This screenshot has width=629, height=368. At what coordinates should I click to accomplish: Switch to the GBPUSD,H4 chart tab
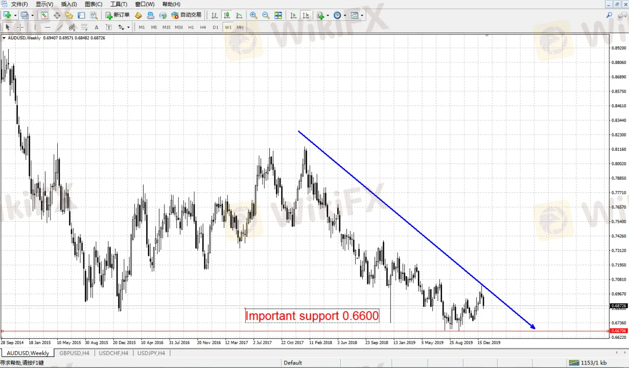click(74, 353)
